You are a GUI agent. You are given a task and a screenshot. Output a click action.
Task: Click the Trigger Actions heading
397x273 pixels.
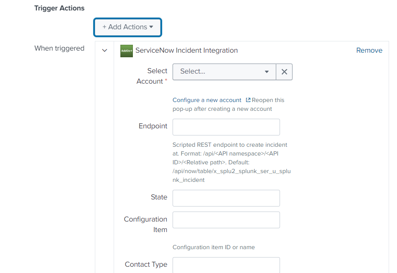(59, 8)
